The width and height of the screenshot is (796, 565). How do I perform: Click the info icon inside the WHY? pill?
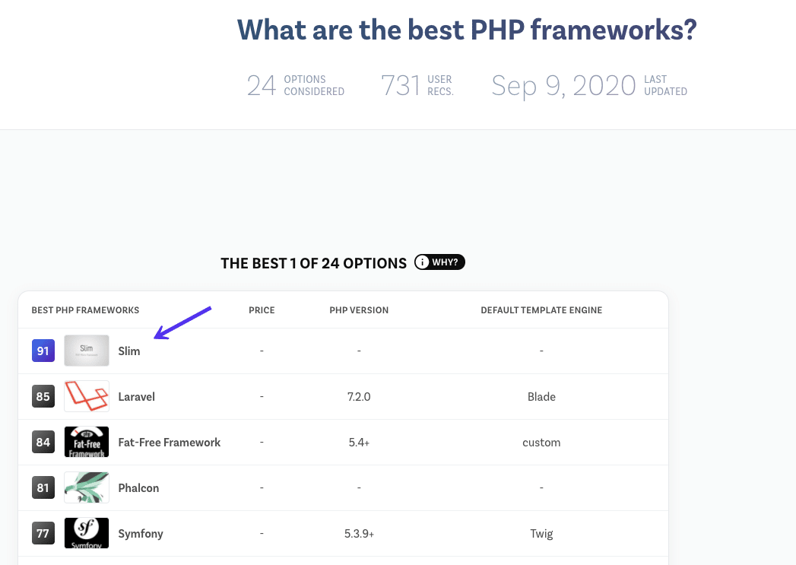pyautogui.click(x=422, y=262)
